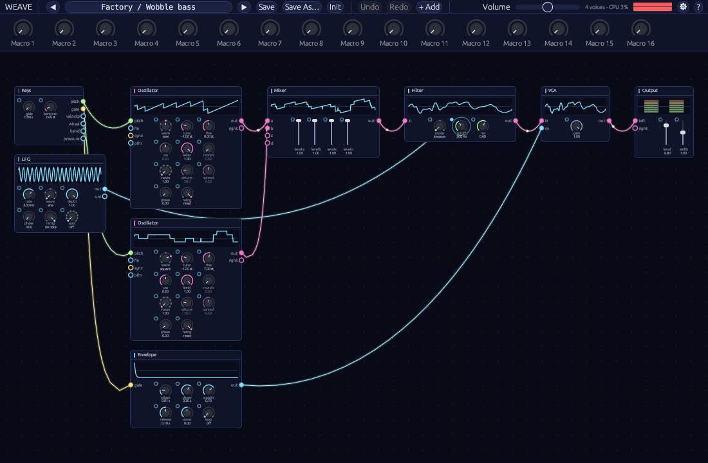Click the LFO sync knob set to off

[72, 217]
